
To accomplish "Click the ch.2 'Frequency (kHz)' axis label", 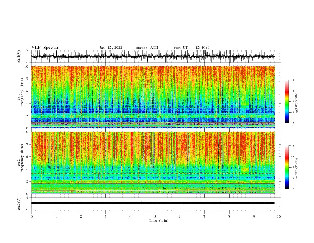I will click(x=22, y=158).
